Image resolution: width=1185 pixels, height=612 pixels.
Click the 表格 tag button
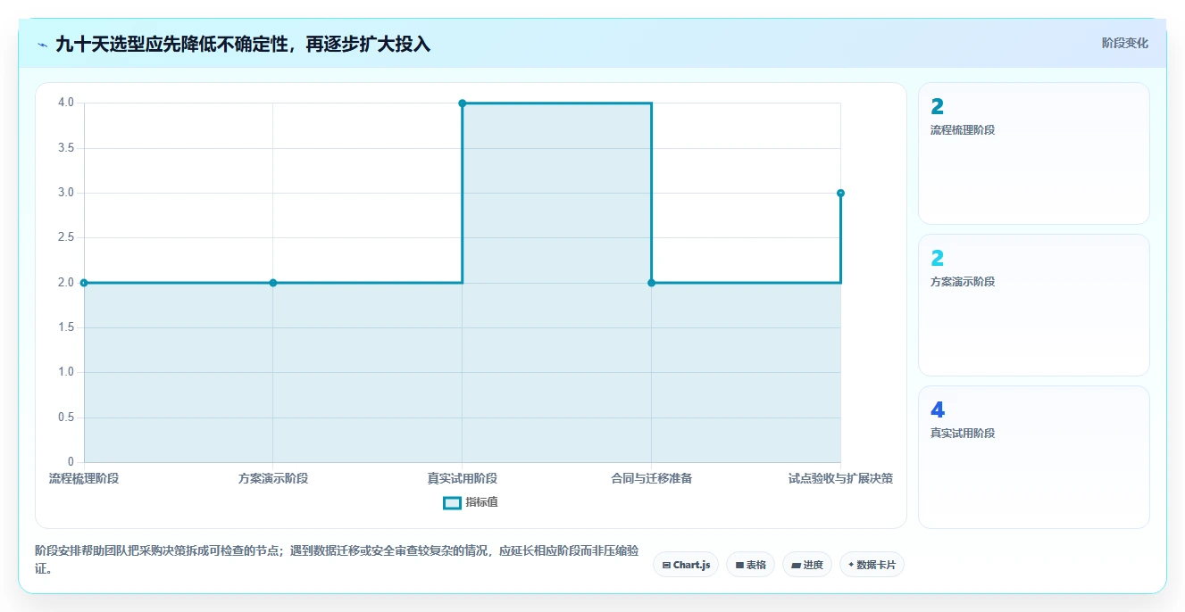pyautogui.click(x=750, y=565)
